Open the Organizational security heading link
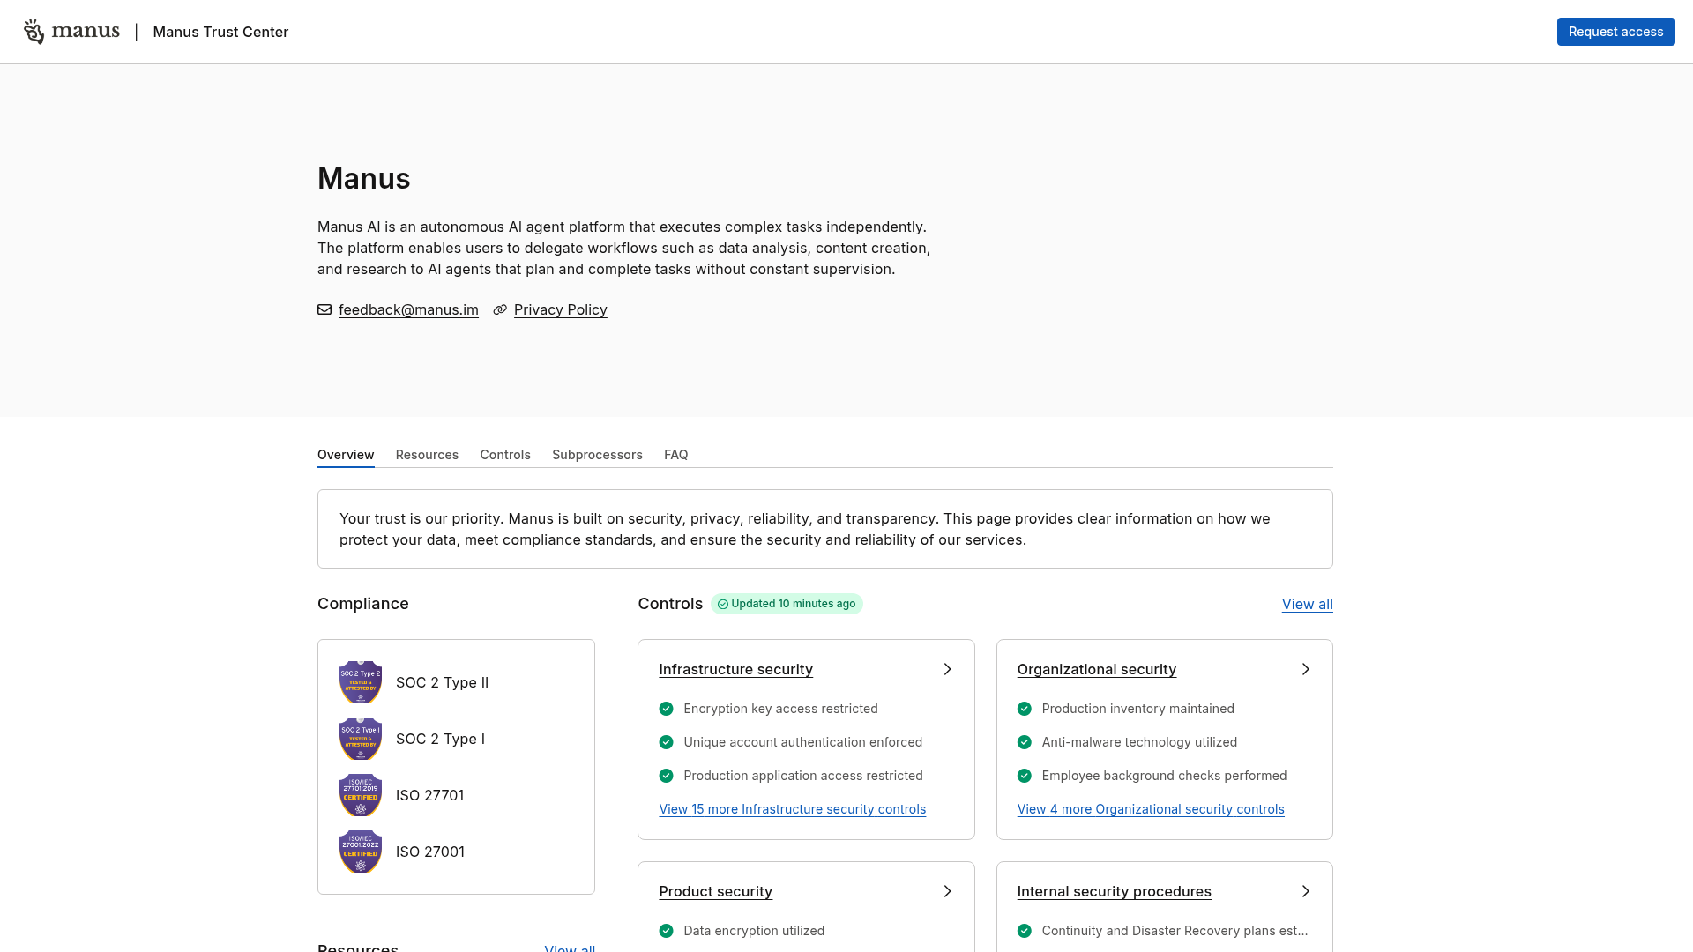This screenshot has width=1693, height=952. [x=1097, y=669]
